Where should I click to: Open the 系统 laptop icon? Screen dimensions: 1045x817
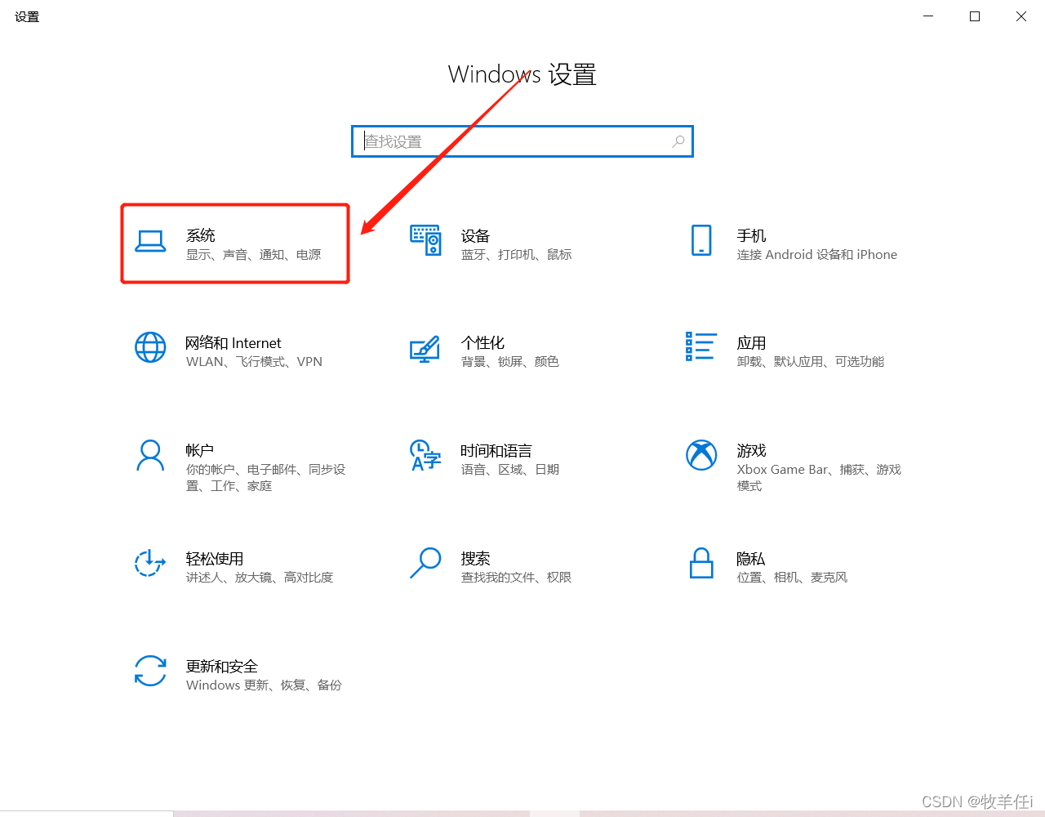pyautogui.click(x=150, y=241)
